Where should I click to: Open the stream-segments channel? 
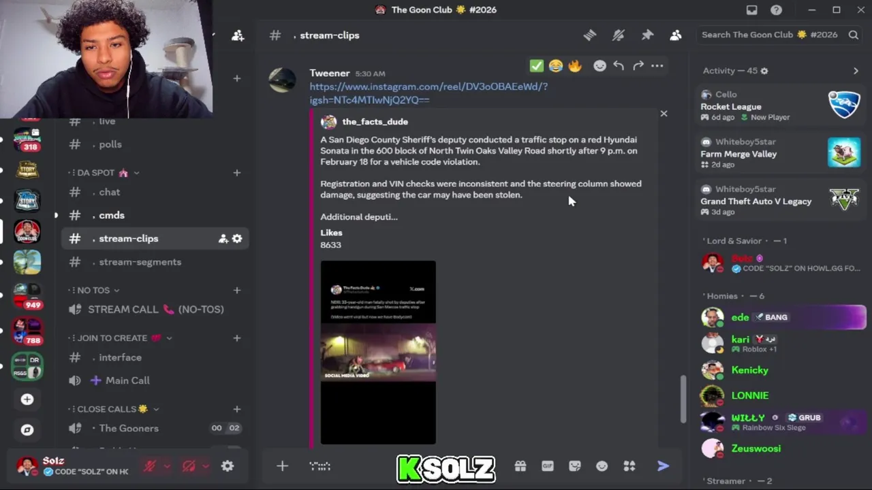coord(155,262)
